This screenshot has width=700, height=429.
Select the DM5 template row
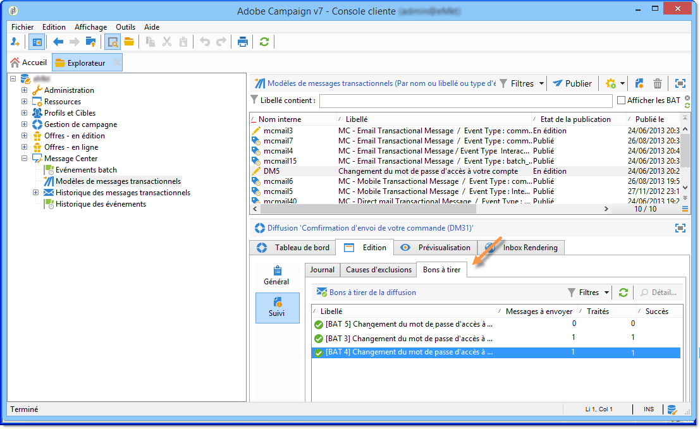464,171
